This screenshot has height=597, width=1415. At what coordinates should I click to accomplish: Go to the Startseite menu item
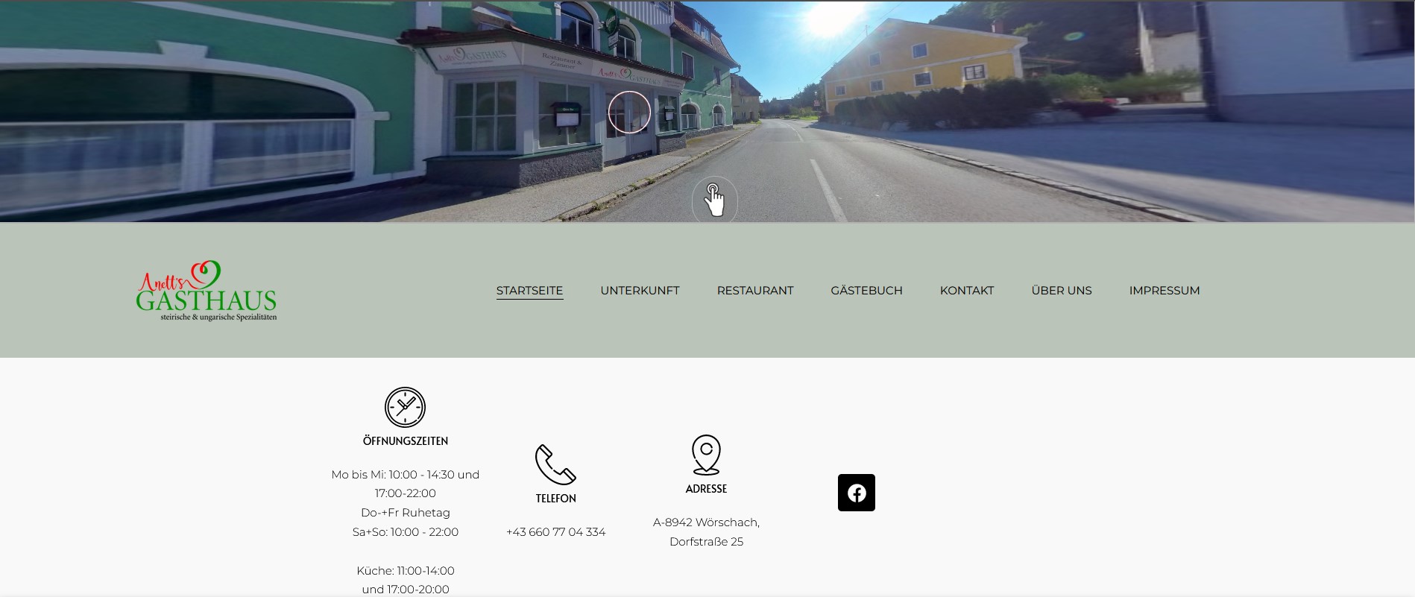pyautogui.click(x=529, y=291)
